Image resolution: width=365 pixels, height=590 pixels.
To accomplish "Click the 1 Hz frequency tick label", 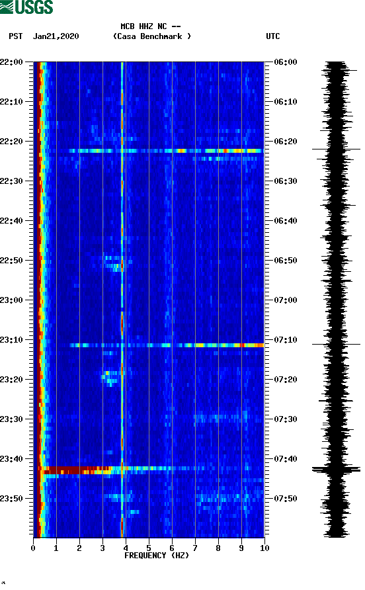I will pos(56,548).
